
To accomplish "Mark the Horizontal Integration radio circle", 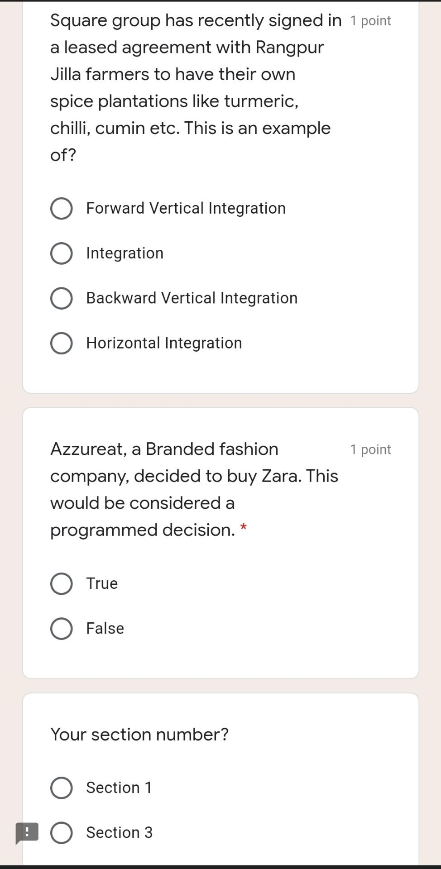I will point(62,343).
